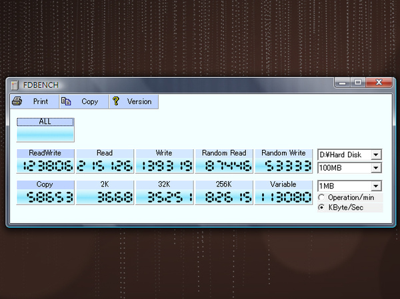Click the copy documents icon in the toolbar
Screen dimensions: 400x299
pyautogui.click(x=66, y=101)
